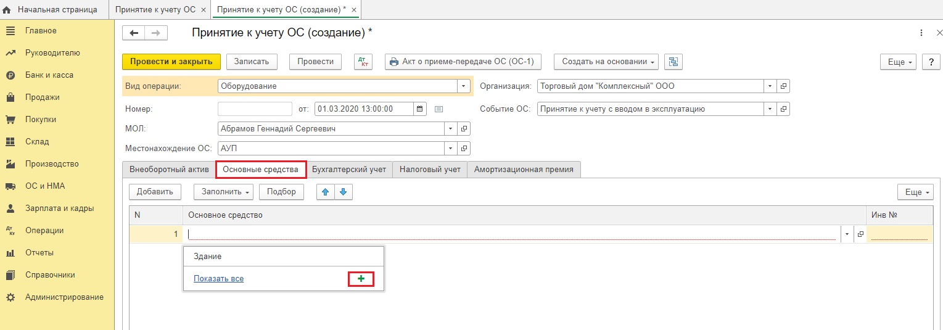Expand the Вид операции dropdown
The height and width of the screenshot is (330, 943).
pyautogui.click(x=463, y=87)
